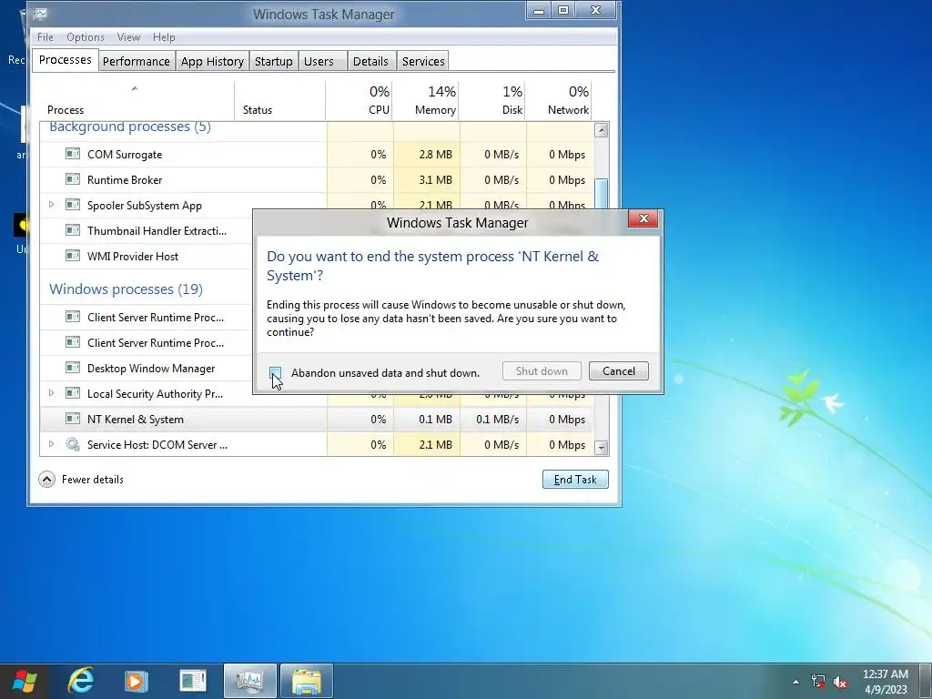Screen dimensions: 932x699
Task: Click the End Task button
Action: (575, 479)
